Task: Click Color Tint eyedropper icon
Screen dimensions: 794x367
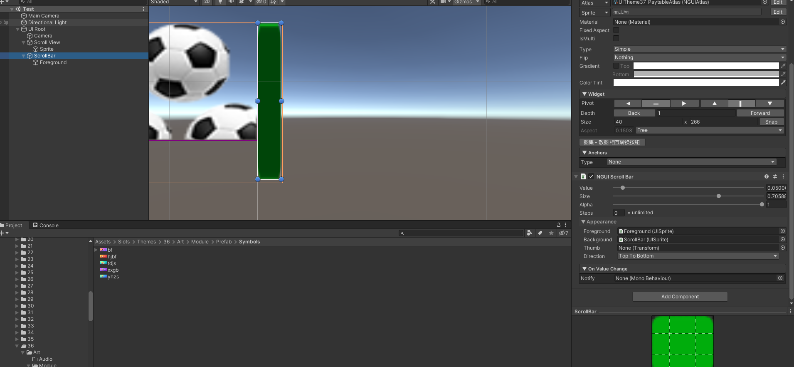Action: [x=783, y=82]
